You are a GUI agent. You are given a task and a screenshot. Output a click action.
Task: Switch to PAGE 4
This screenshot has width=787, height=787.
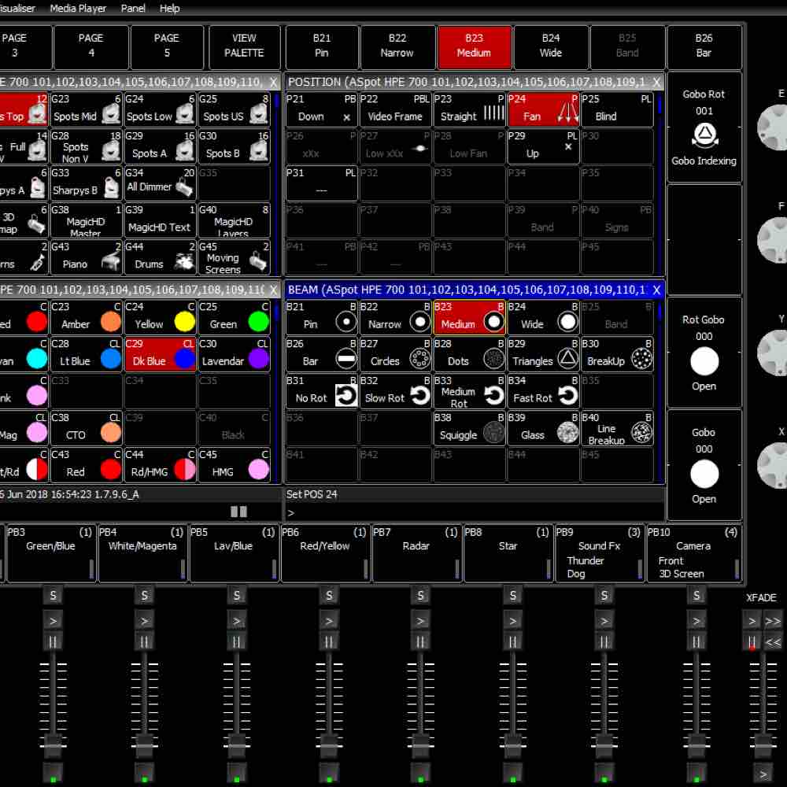pos(91,46)
